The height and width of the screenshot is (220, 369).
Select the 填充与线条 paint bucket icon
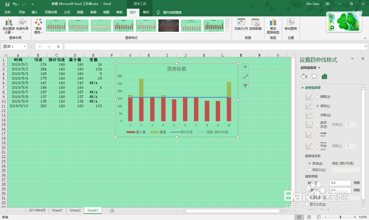[304, 76]
